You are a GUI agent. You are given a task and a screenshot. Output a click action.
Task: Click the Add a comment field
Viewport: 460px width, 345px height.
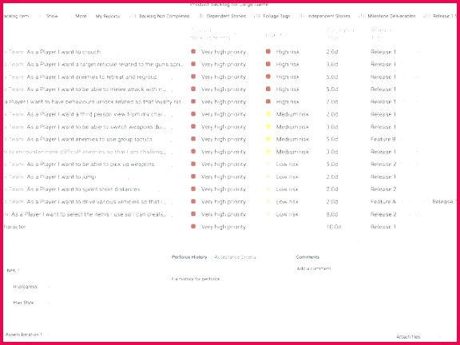(x=314, y=268)
